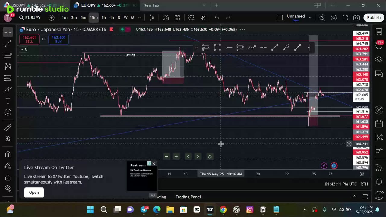Image resolution: width=386 pixels, height=217 pixels.
Task: Switch to the 1h timeframe
Action: (103, 18)
